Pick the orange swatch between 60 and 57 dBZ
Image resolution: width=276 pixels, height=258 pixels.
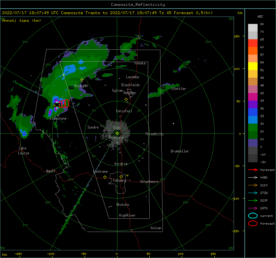click(x=253, y=51)
